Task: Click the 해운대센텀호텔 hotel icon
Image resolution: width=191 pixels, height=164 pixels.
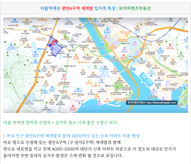Action: point(124,48)
